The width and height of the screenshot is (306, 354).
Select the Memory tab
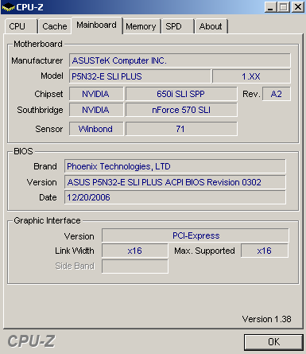[x=141, y=26]
